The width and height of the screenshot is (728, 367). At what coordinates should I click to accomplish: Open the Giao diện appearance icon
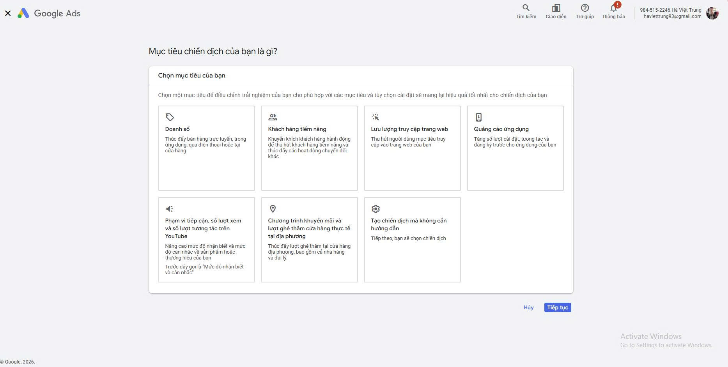click(556, 8)
